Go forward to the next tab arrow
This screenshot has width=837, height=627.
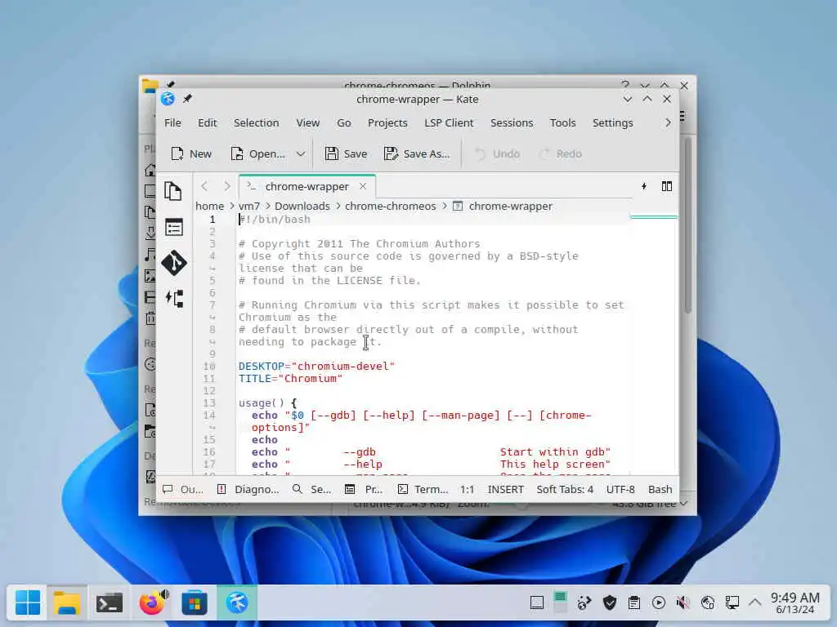227,186
